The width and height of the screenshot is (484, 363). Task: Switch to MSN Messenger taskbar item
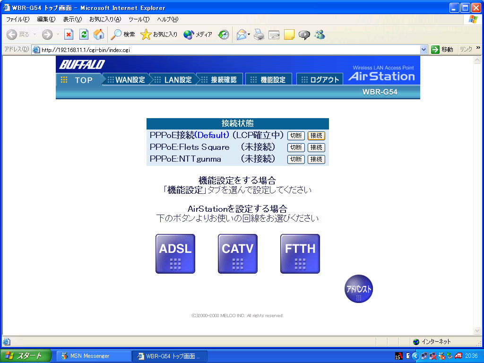coord(95,356)
